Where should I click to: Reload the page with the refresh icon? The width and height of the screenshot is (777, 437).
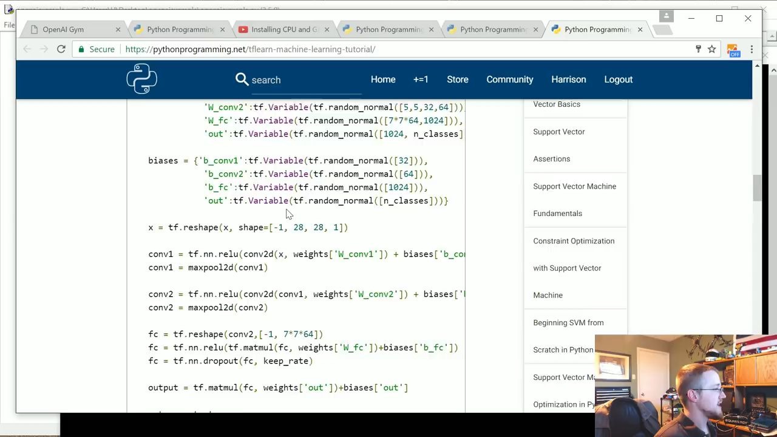(x=61, y=49)
